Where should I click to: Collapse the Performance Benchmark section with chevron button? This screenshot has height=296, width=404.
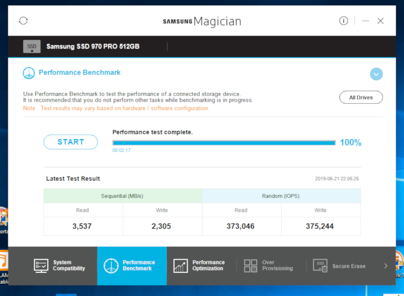pos(376,74)
